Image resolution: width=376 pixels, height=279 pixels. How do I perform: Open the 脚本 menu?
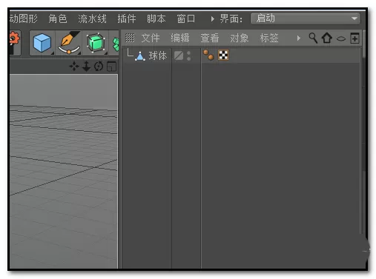156,19
